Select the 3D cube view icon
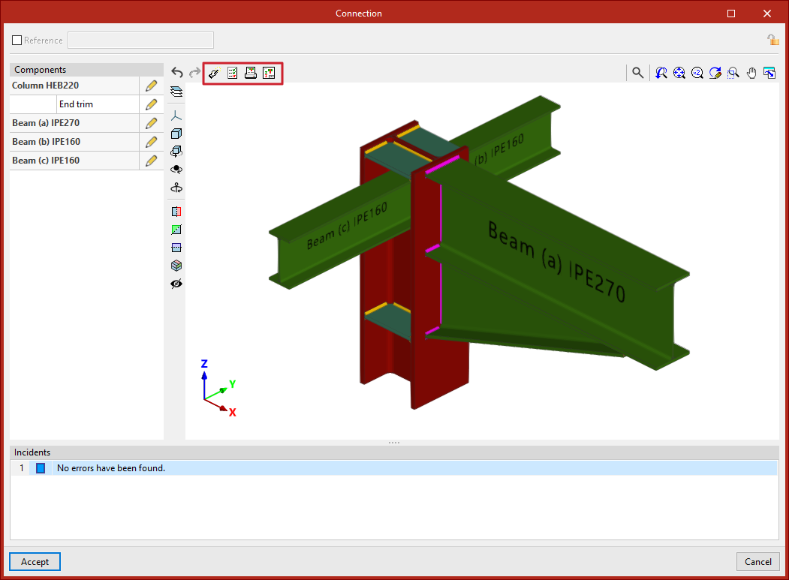789x580 pixels. [x=176, y=134]
